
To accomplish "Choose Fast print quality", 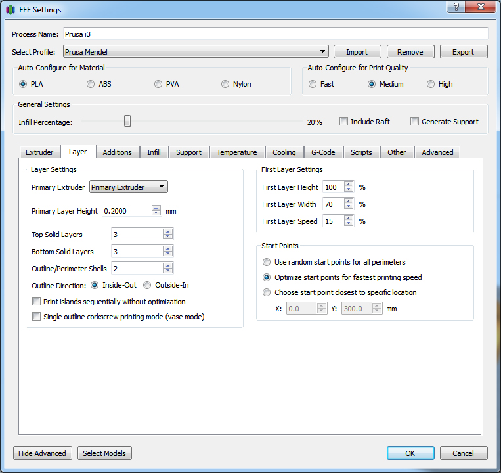I will coord(313,84).
